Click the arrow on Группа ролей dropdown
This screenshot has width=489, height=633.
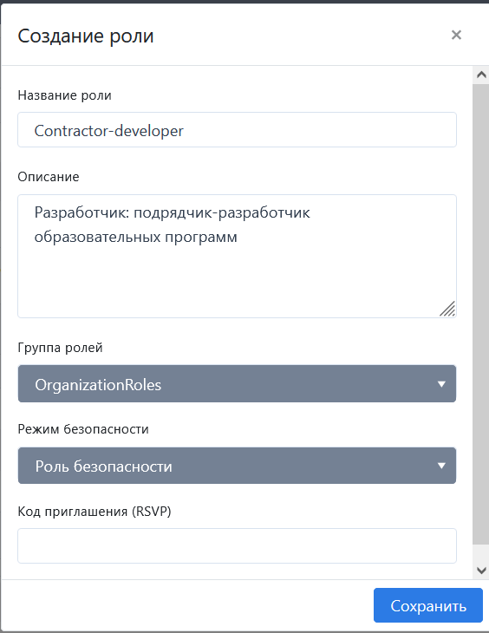(x=441, y=384)
